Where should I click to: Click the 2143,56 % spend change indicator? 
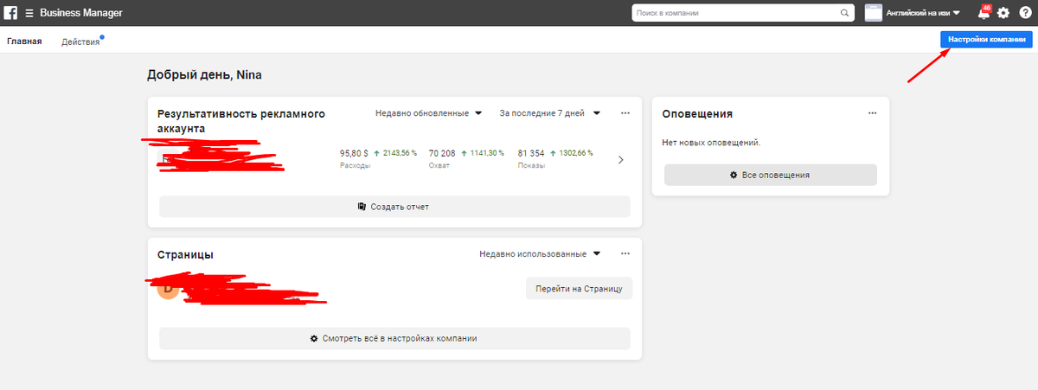coord(395,153)
